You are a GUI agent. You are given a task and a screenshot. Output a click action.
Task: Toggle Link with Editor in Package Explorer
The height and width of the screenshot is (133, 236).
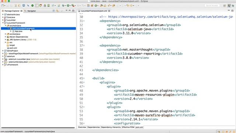point(58,11)
